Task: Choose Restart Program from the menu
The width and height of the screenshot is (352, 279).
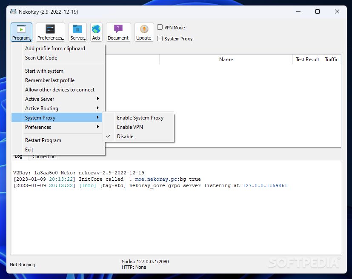Action: [43, 140]
